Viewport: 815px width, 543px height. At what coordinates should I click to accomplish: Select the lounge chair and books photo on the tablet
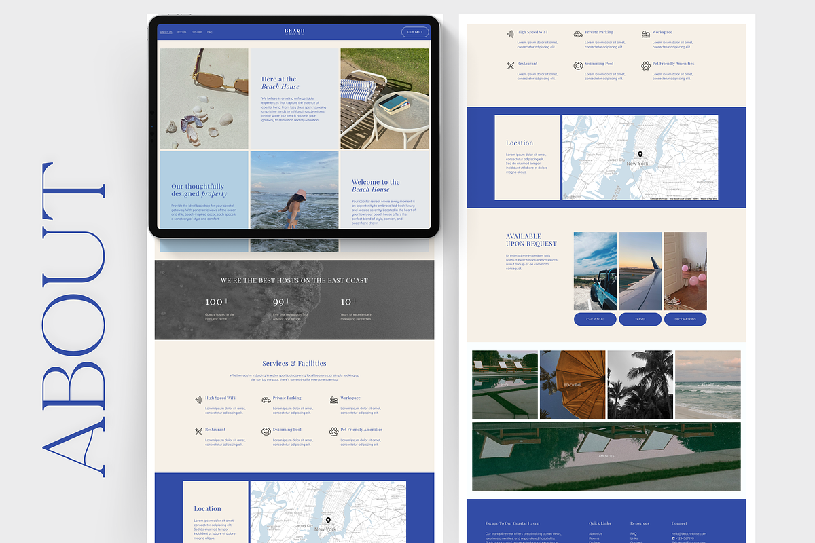click(384, 98)
